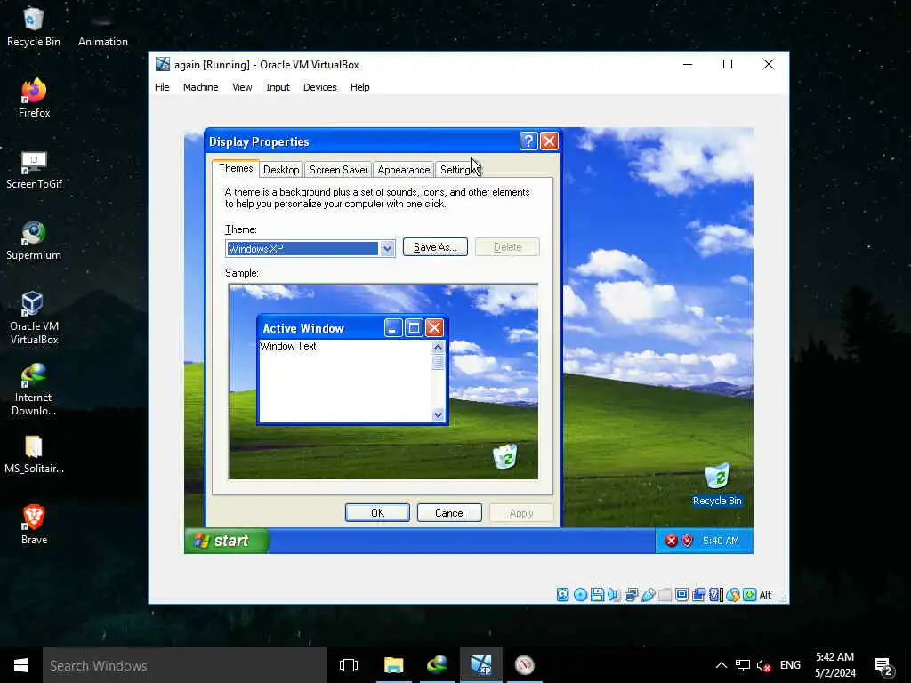The height and width of the screenshot is (683, 911).
Task: Click the Task View taskbar button
Action: pyautogui.click(x=349, y=665)
